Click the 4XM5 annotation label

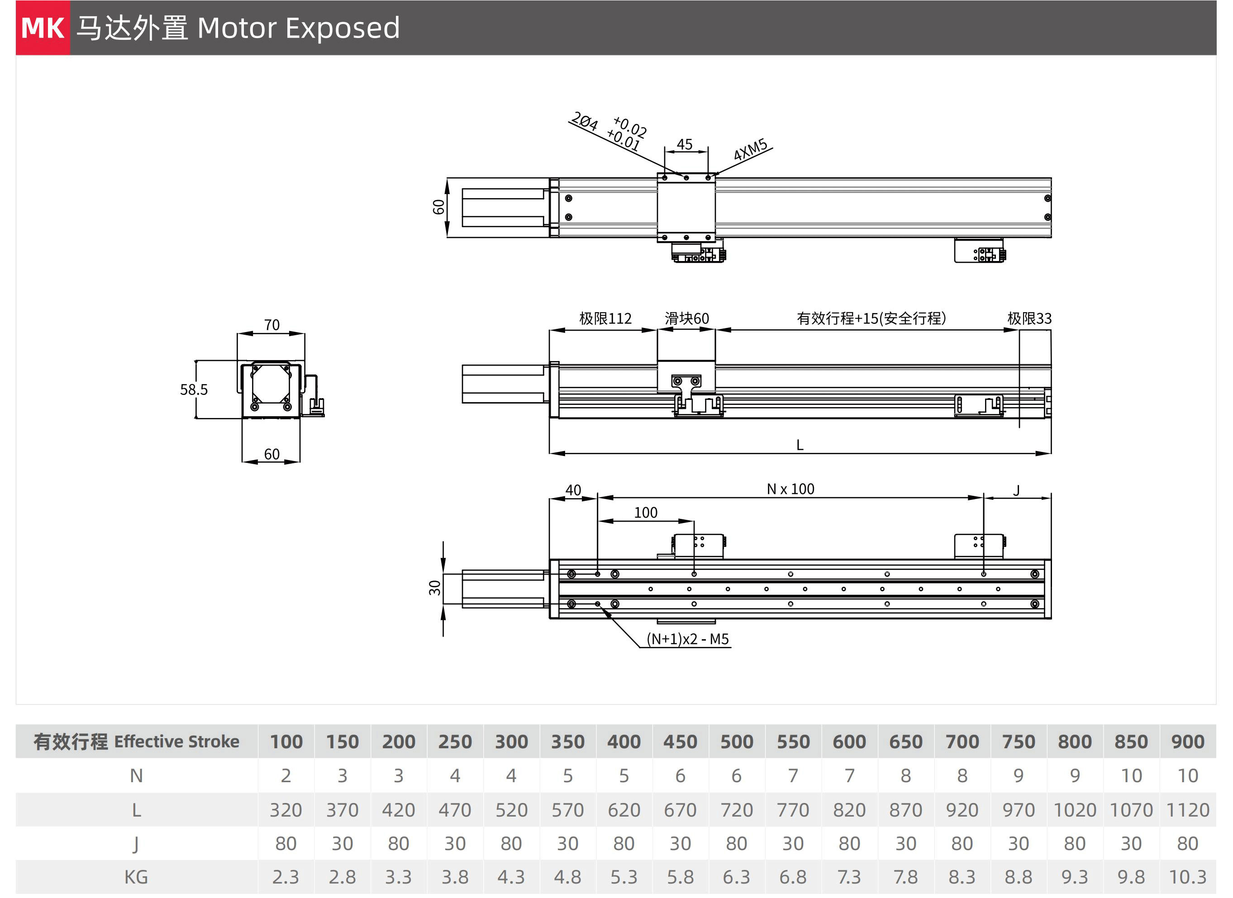[x=750, y=149]
